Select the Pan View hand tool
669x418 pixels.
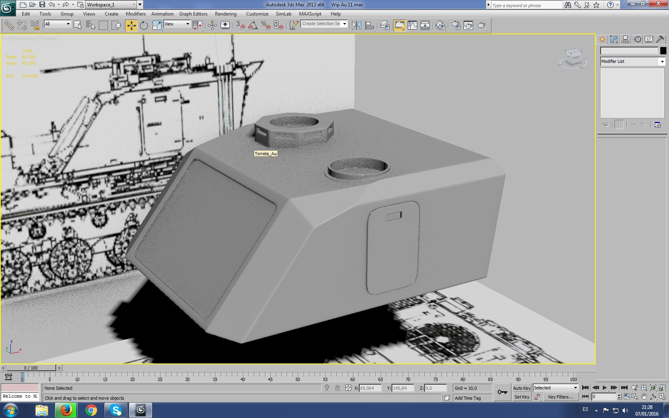(x=644, y=397)
